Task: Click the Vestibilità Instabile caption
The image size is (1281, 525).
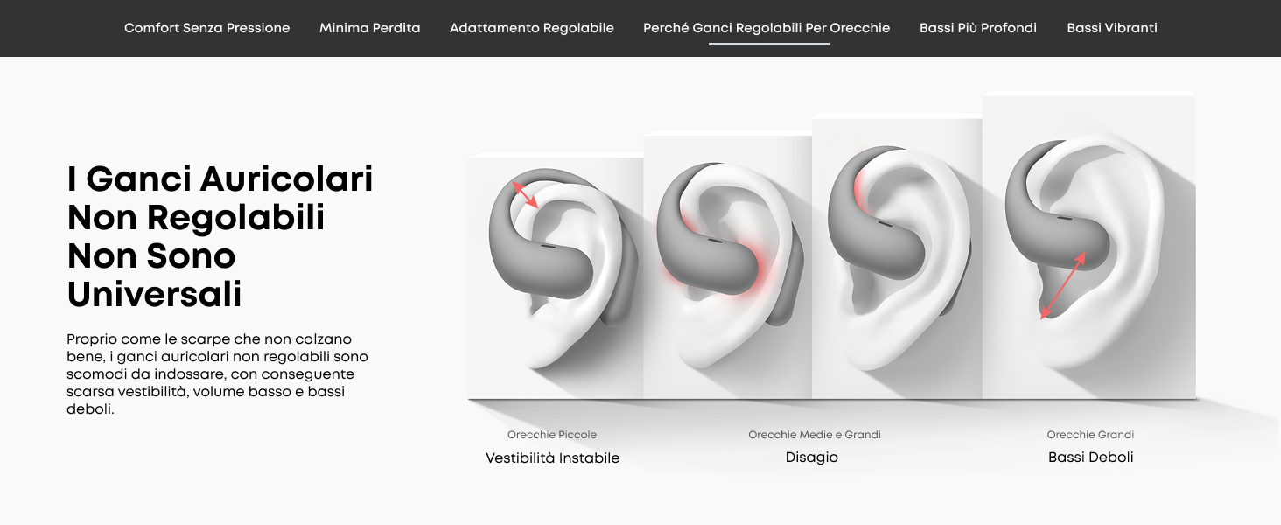Action: pyautogui.click(x=552, y=458)
